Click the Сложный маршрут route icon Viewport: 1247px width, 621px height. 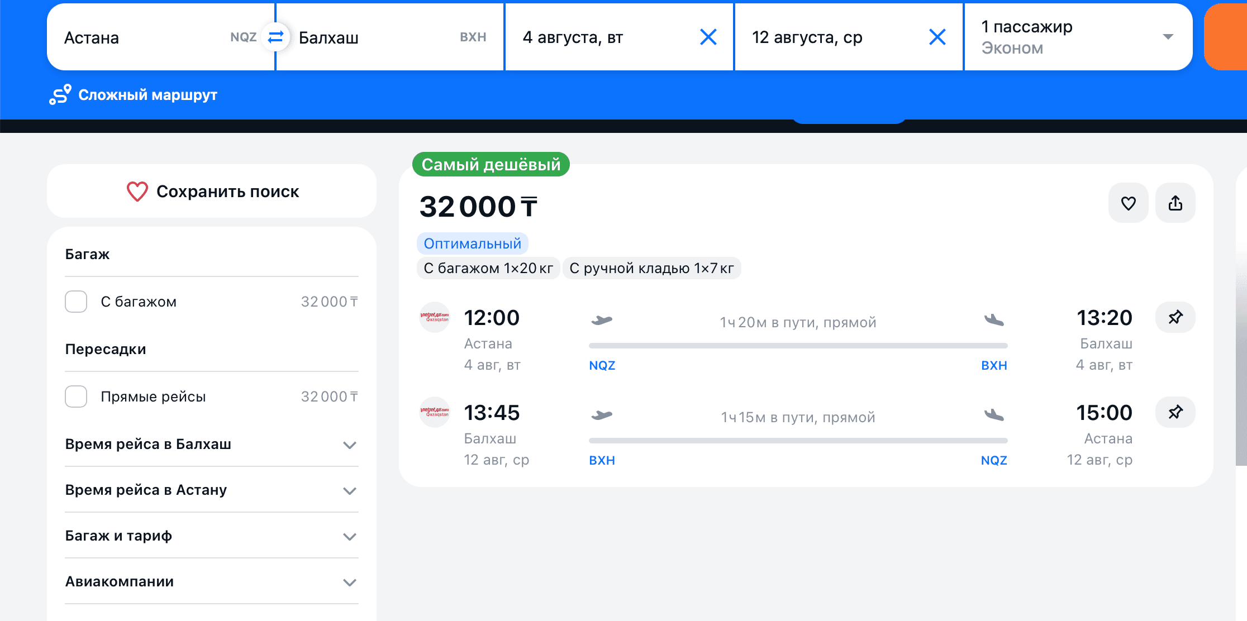(x=60, y=94)
